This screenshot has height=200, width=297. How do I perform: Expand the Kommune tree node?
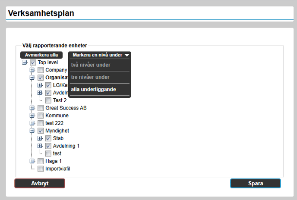click(x=32, y=116)
